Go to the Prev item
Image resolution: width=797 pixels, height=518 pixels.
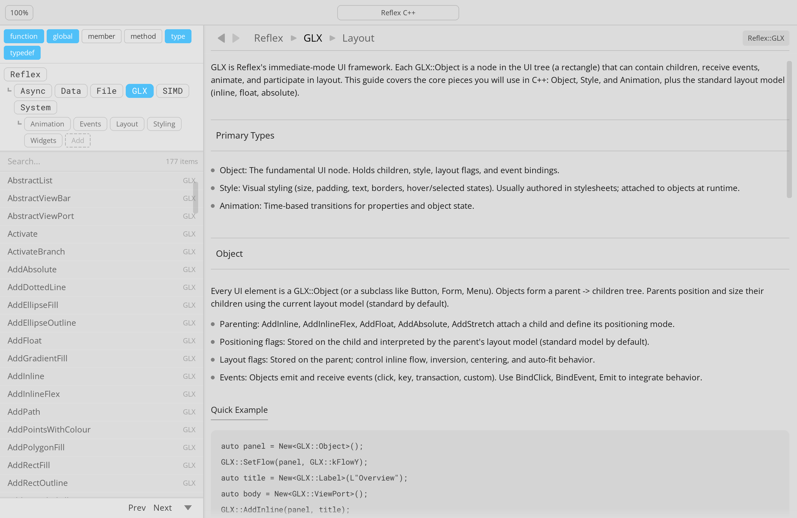[137, 508]
